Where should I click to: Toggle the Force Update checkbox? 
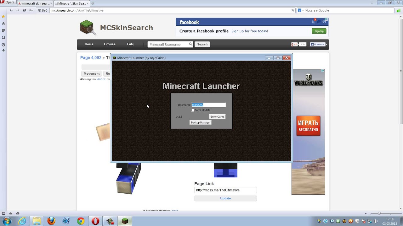point(193,110)
